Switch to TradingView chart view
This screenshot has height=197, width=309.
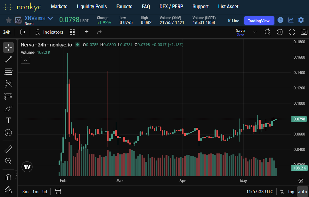tap(259, 21)
